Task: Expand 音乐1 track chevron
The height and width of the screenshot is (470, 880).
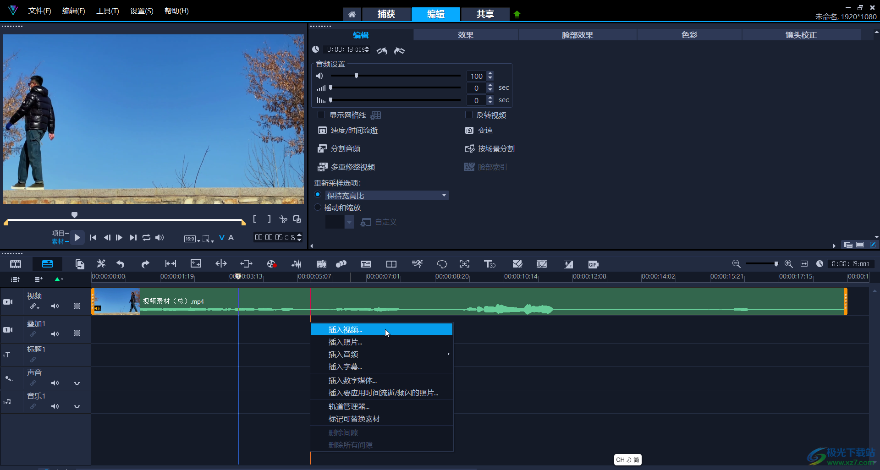Action: [x=77, y=407]
